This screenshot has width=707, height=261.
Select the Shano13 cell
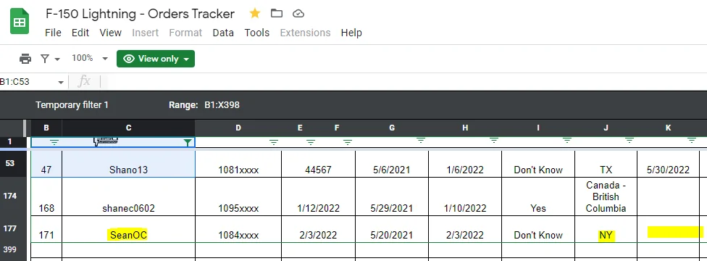tap(128, 164)
